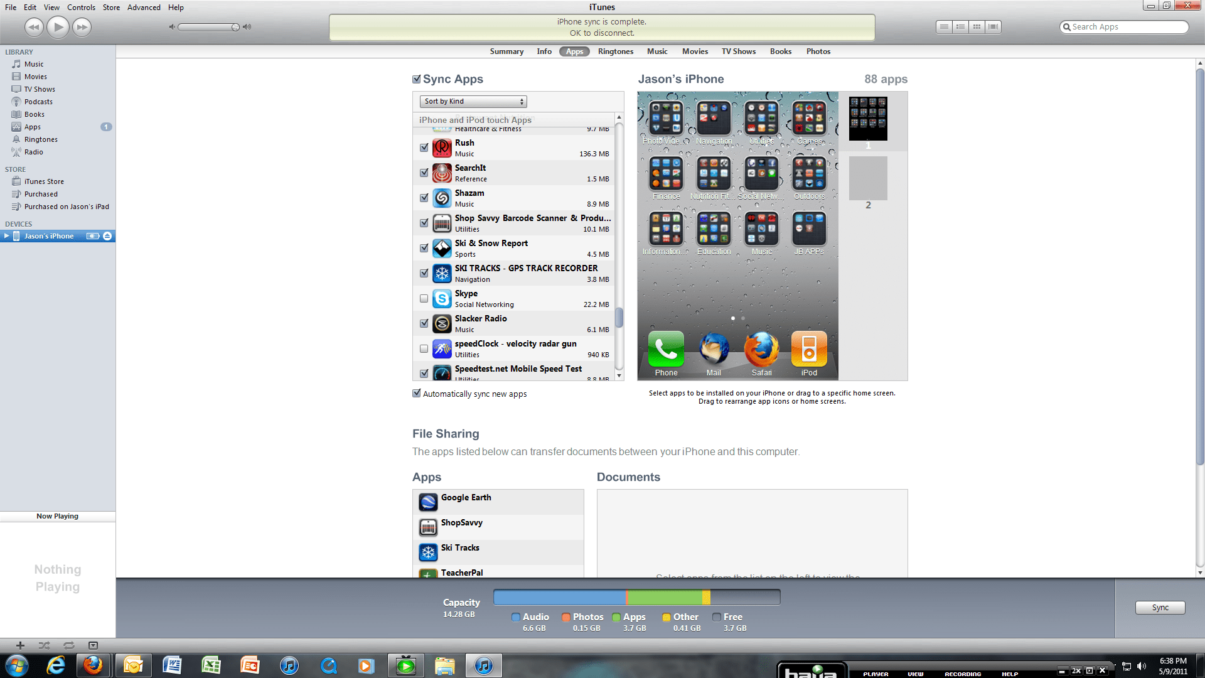1205x678 pixels.
Task: Click the Windows Start button
Action: 16,665
